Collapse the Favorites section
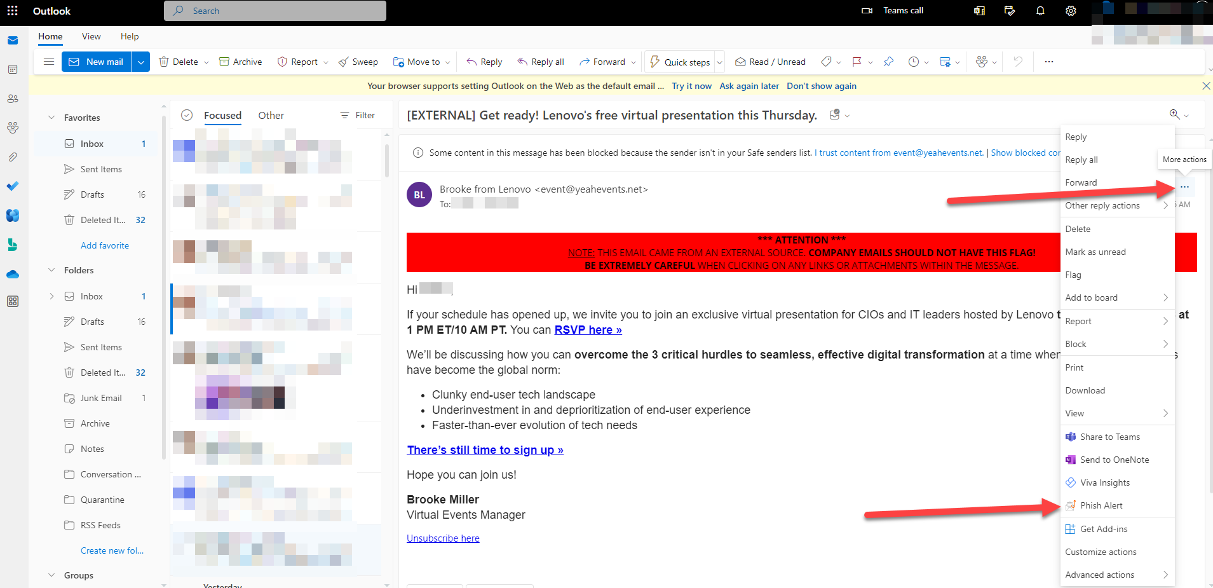The image size is (1213, 588). [x=51, y=118]
